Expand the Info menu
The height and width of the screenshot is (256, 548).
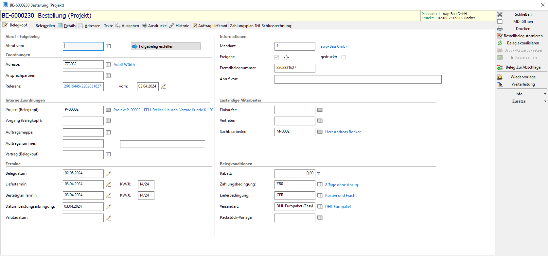[x=522, y=94]
